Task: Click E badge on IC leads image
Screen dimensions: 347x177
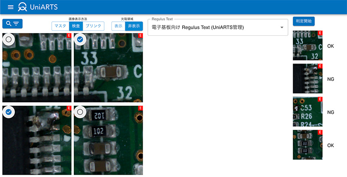Action: pyautogui.click(x=69, y=36)
